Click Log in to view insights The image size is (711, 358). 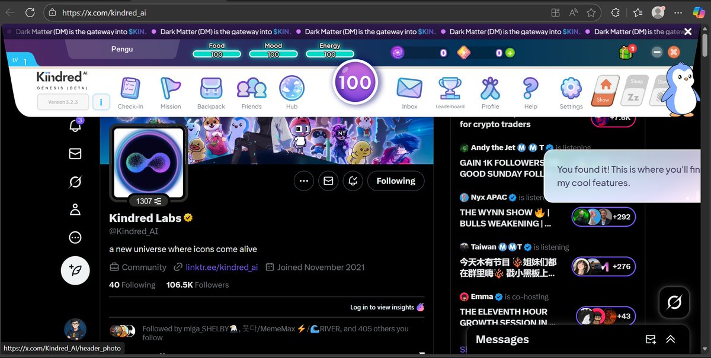pyautogui.click(x=387, y=307)
